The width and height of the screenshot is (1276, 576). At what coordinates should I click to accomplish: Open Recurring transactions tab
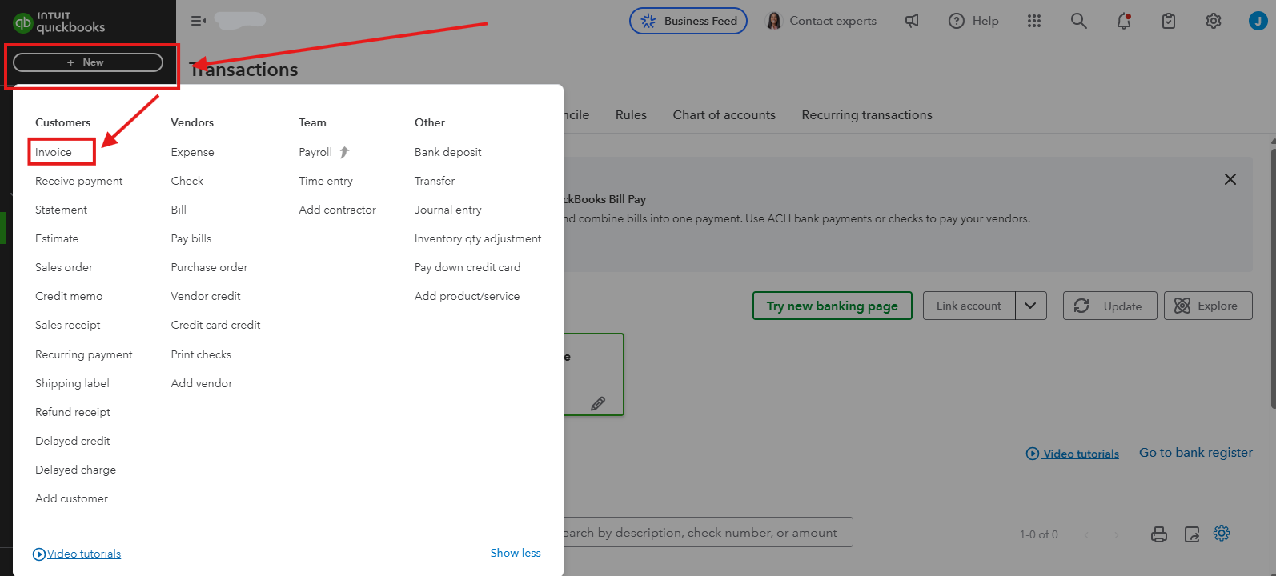(867, 114)
